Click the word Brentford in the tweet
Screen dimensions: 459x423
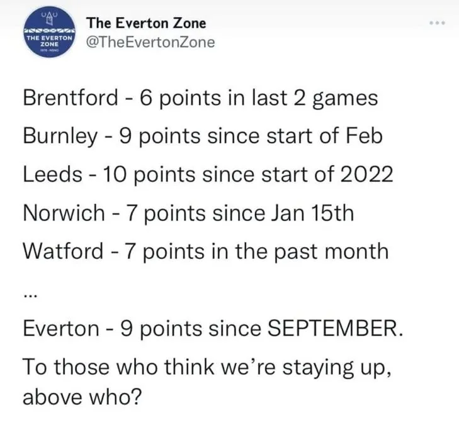(x=69, y=97)
